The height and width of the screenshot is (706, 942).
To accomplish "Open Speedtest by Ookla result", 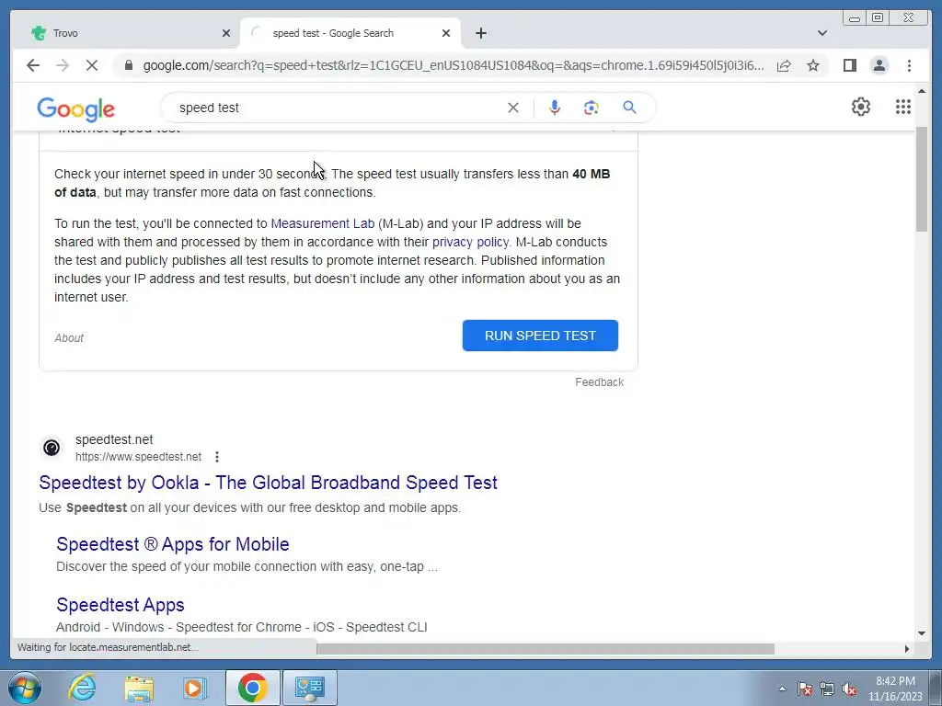I will (x=268, y=483).
